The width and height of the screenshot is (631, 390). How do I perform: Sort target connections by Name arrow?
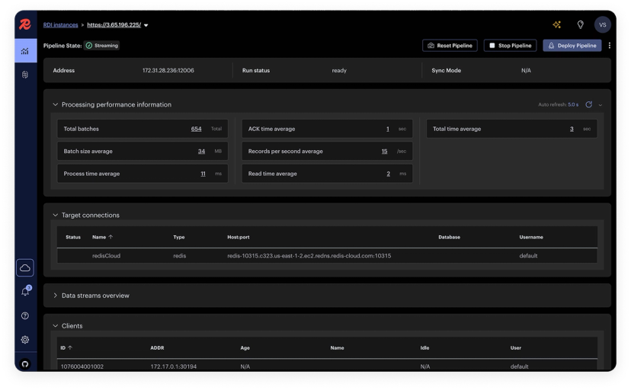111,237
